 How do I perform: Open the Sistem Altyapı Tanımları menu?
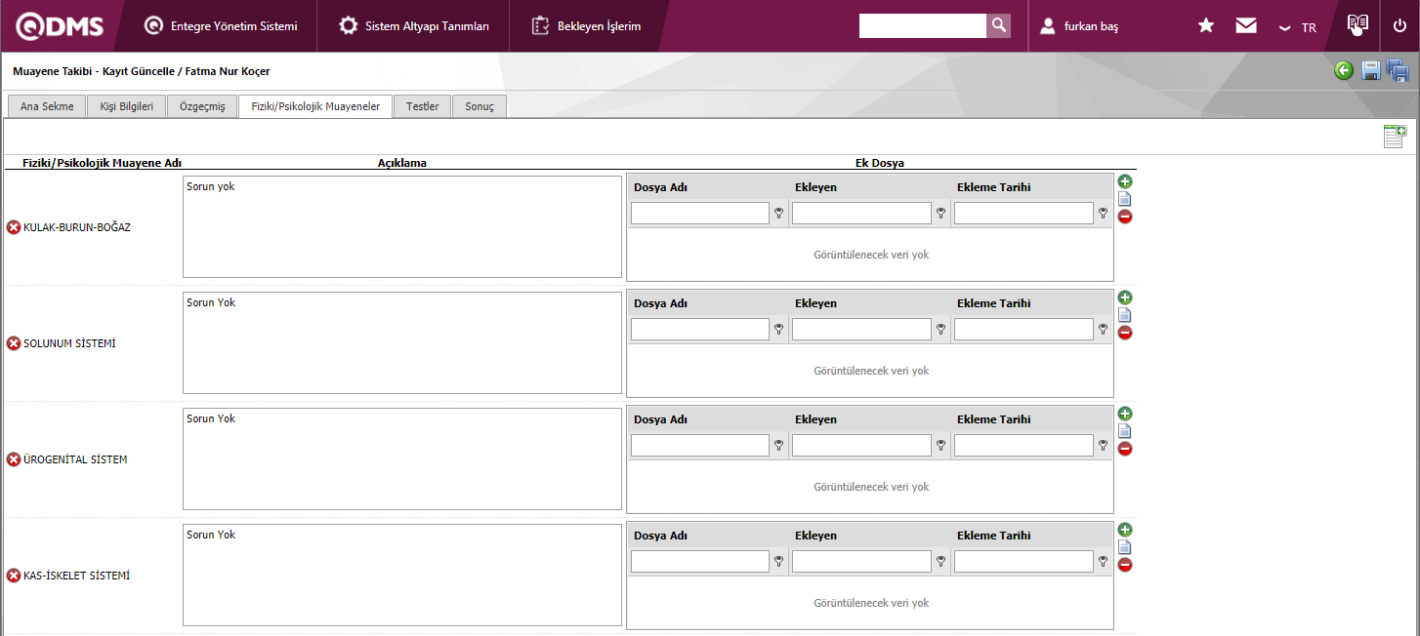pos(414,26)
